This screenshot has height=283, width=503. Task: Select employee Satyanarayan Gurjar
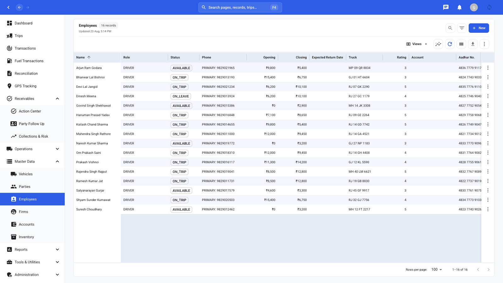(90, 191)
